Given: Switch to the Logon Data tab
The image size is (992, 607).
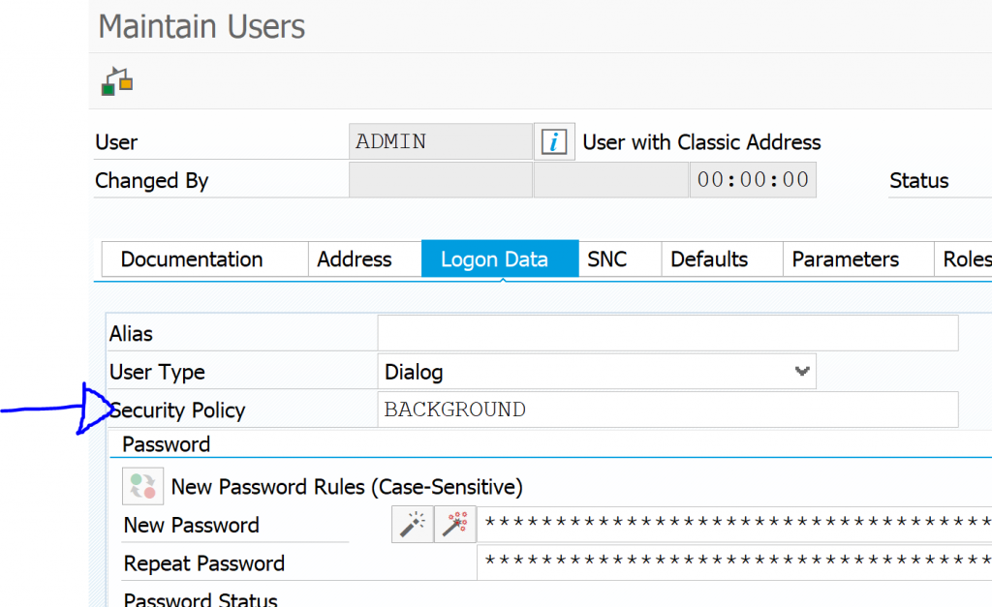Looking at the screenshot, I should 499,258.
